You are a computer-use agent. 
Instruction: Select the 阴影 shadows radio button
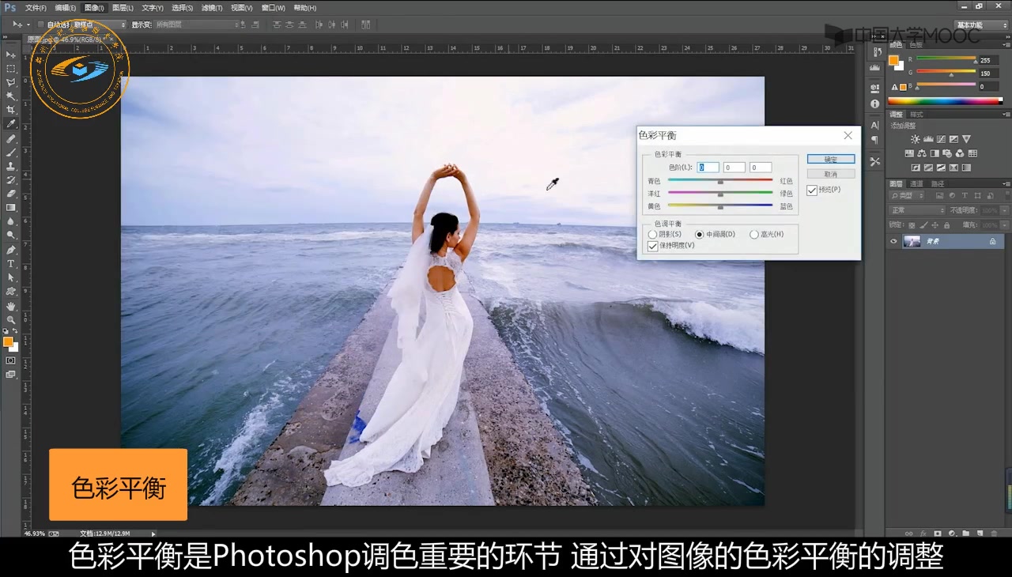pyautogui.click(x=653, y=234)
